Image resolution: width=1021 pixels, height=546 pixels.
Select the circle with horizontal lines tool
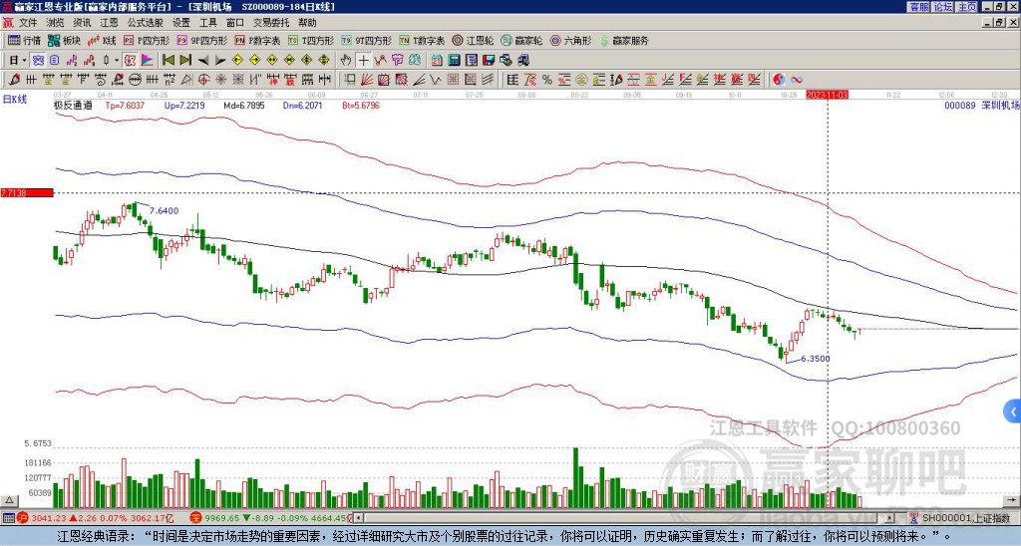tap(136, 80)
